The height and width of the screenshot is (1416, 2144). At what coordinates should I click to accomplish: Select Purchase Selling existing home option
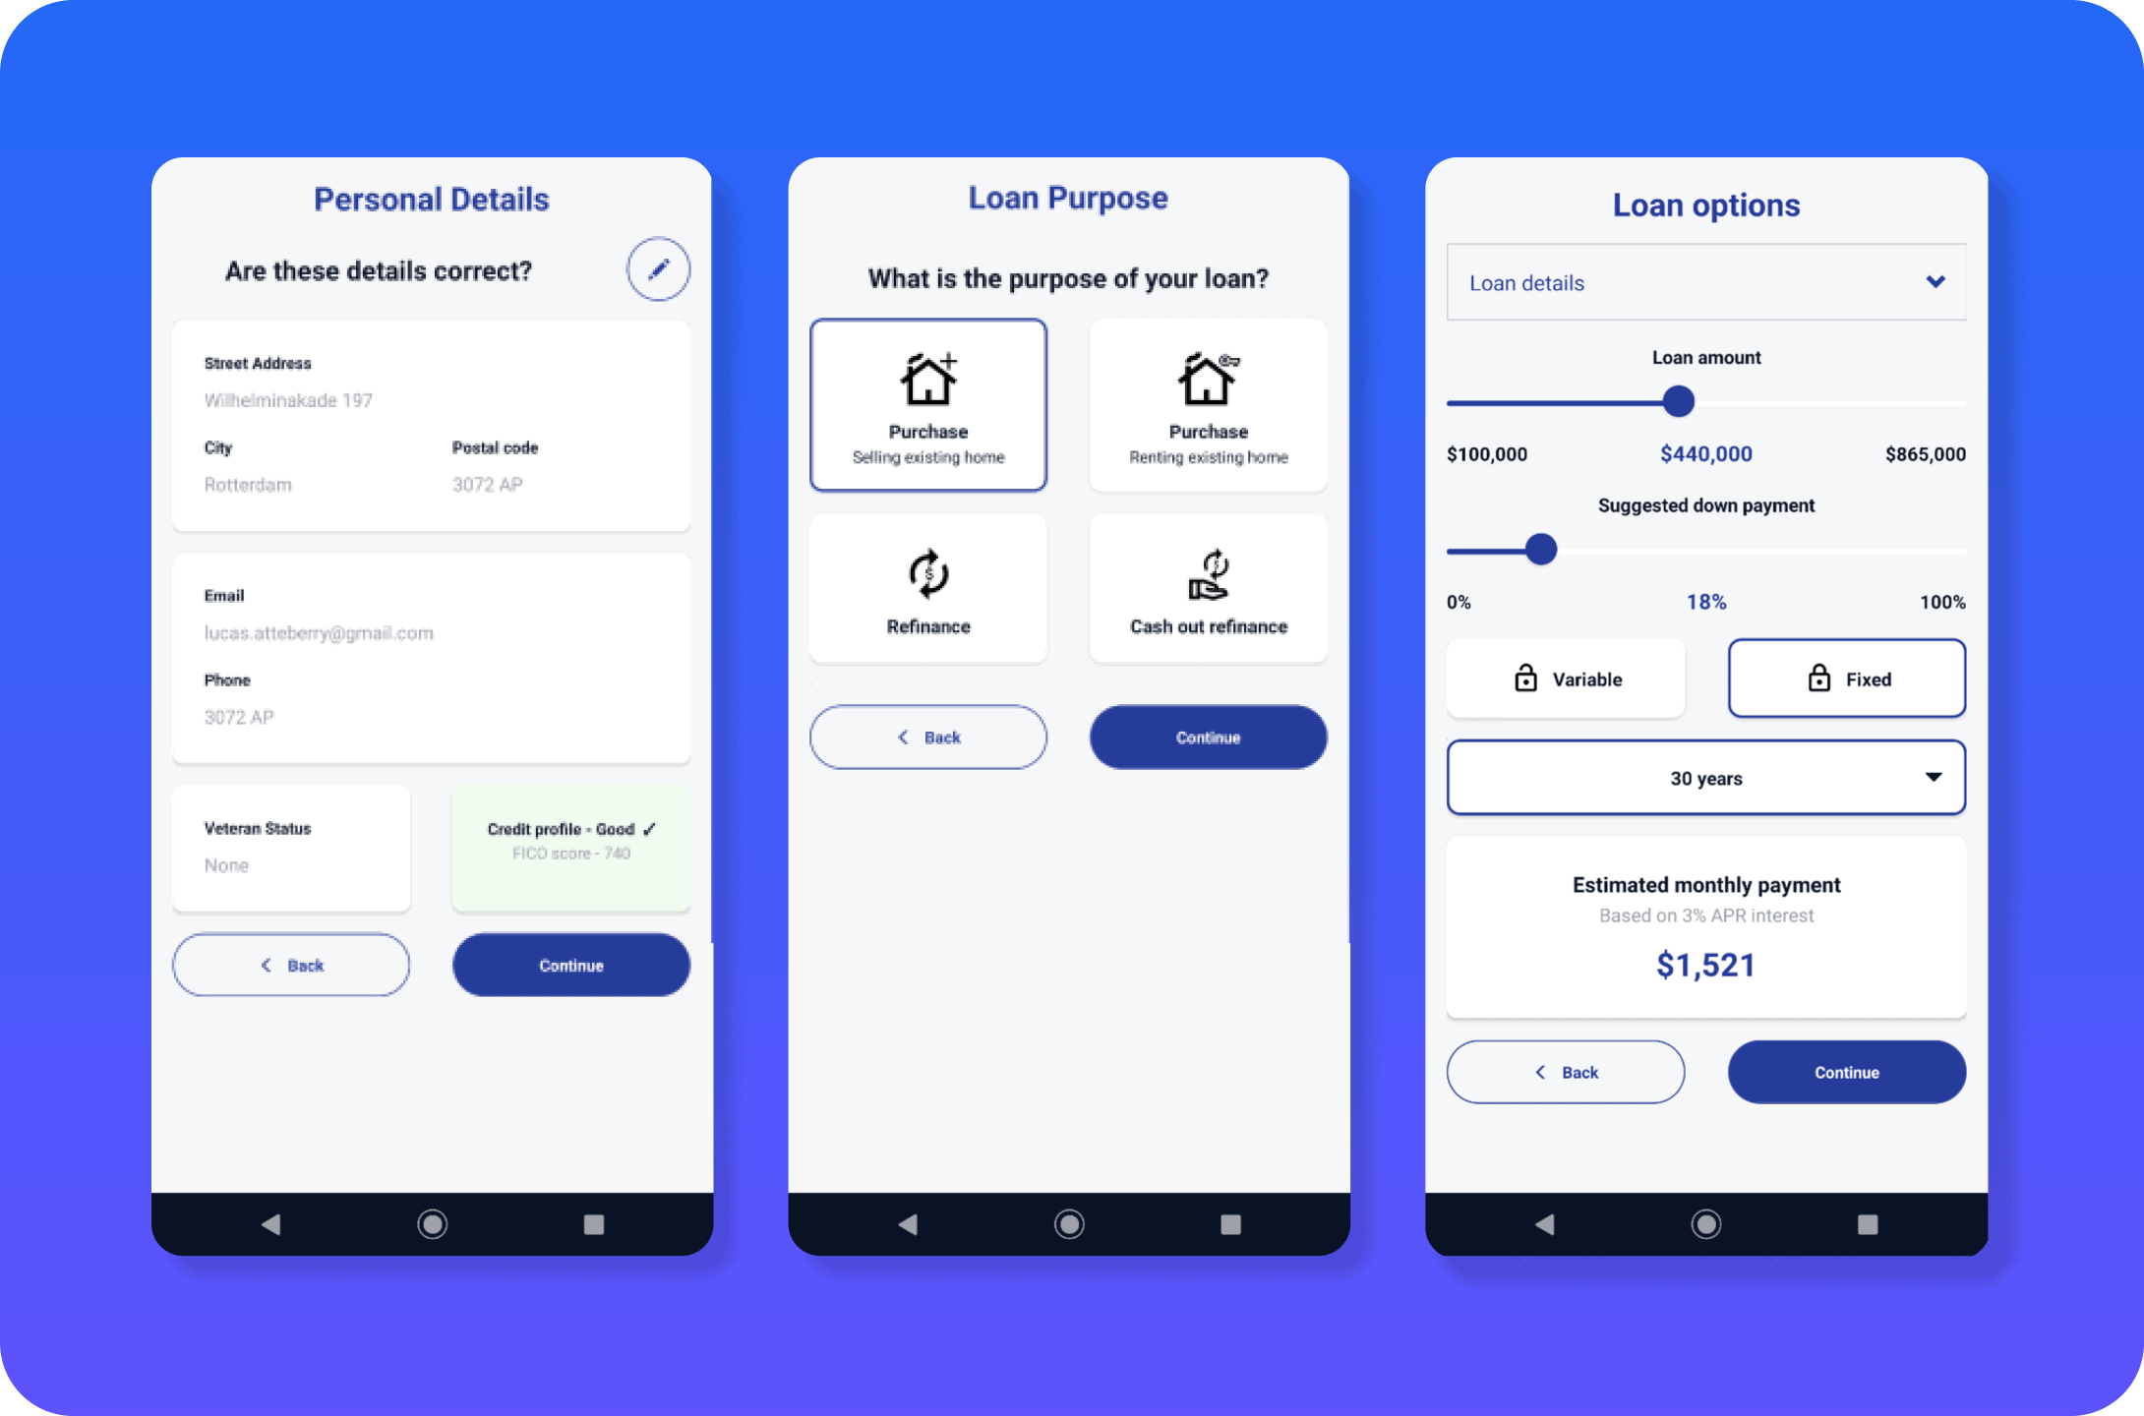pos(927,404)
